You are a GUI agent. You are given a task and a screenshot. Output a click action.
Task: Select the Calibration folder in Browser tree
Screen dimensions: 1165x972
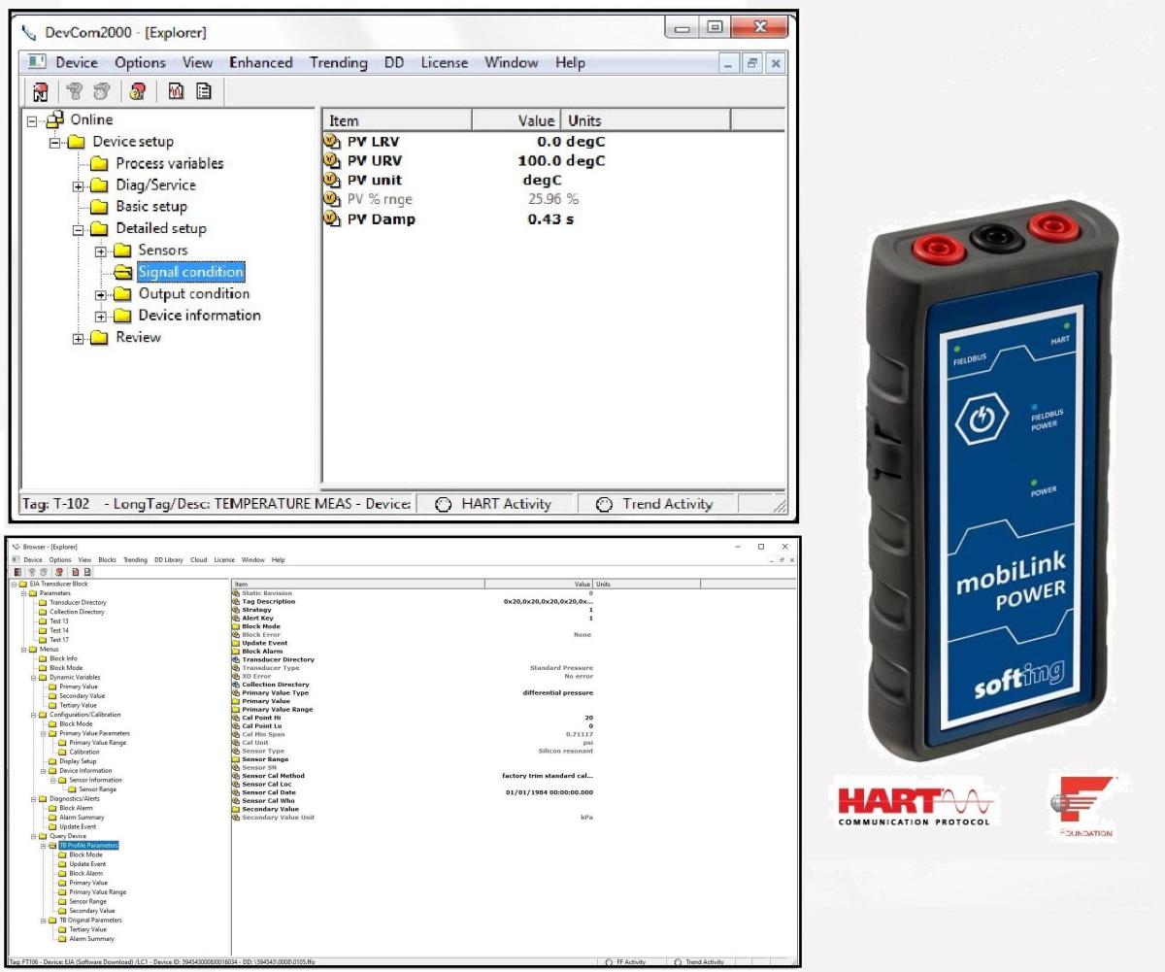click(84, 753)
